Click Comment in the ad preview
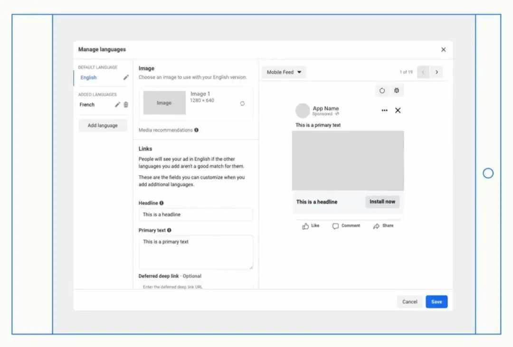The height and width of the screenshot is (347, 513). (346, 226)
